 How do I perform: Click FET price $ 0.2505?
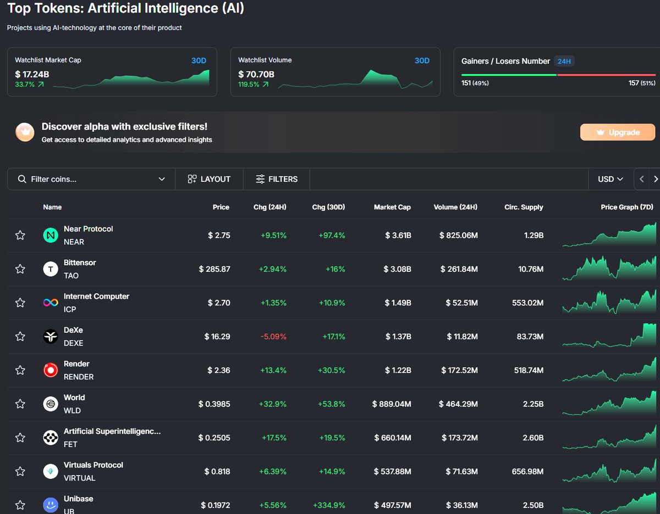click(x=214, y=438)
